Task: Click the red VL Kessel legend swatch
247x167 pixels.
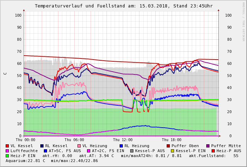Action: [x=7, y=146]
